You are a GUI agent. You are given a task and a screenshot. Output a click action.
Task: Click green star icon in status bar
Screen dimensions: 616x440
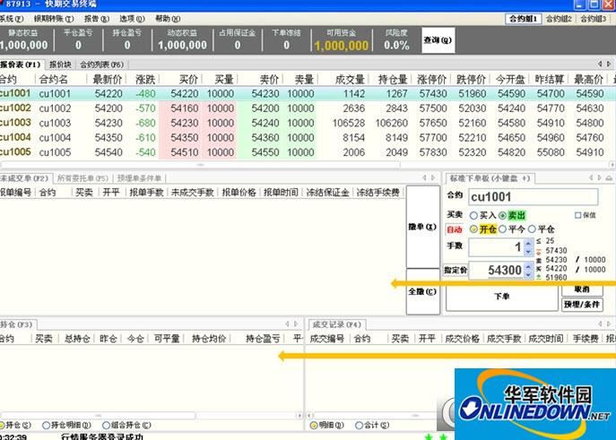point(429,436)
